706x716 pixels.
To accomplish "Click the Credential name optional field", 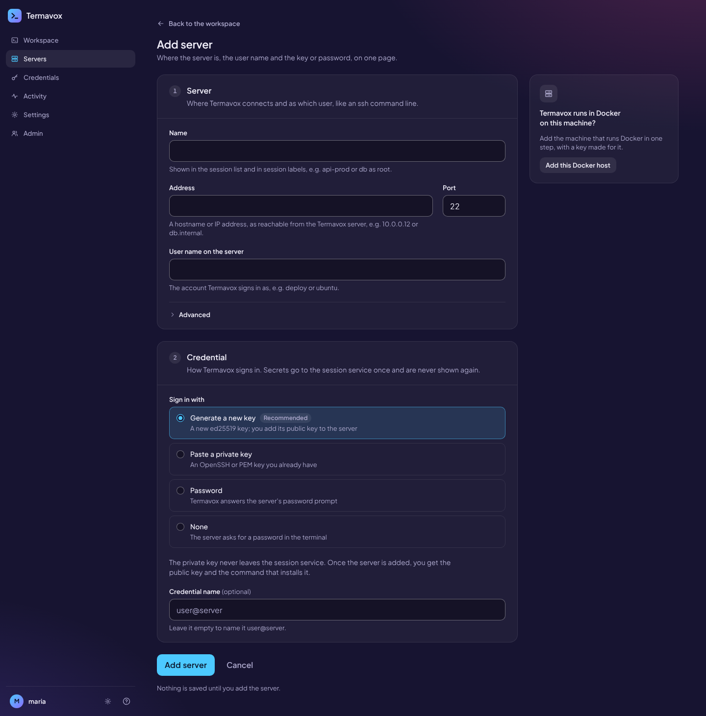I will pyautogui.click(x=337, y=610).
